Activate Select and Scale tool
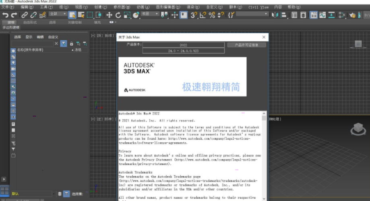Screen dimensions: 370x201 tap(127, 15)
